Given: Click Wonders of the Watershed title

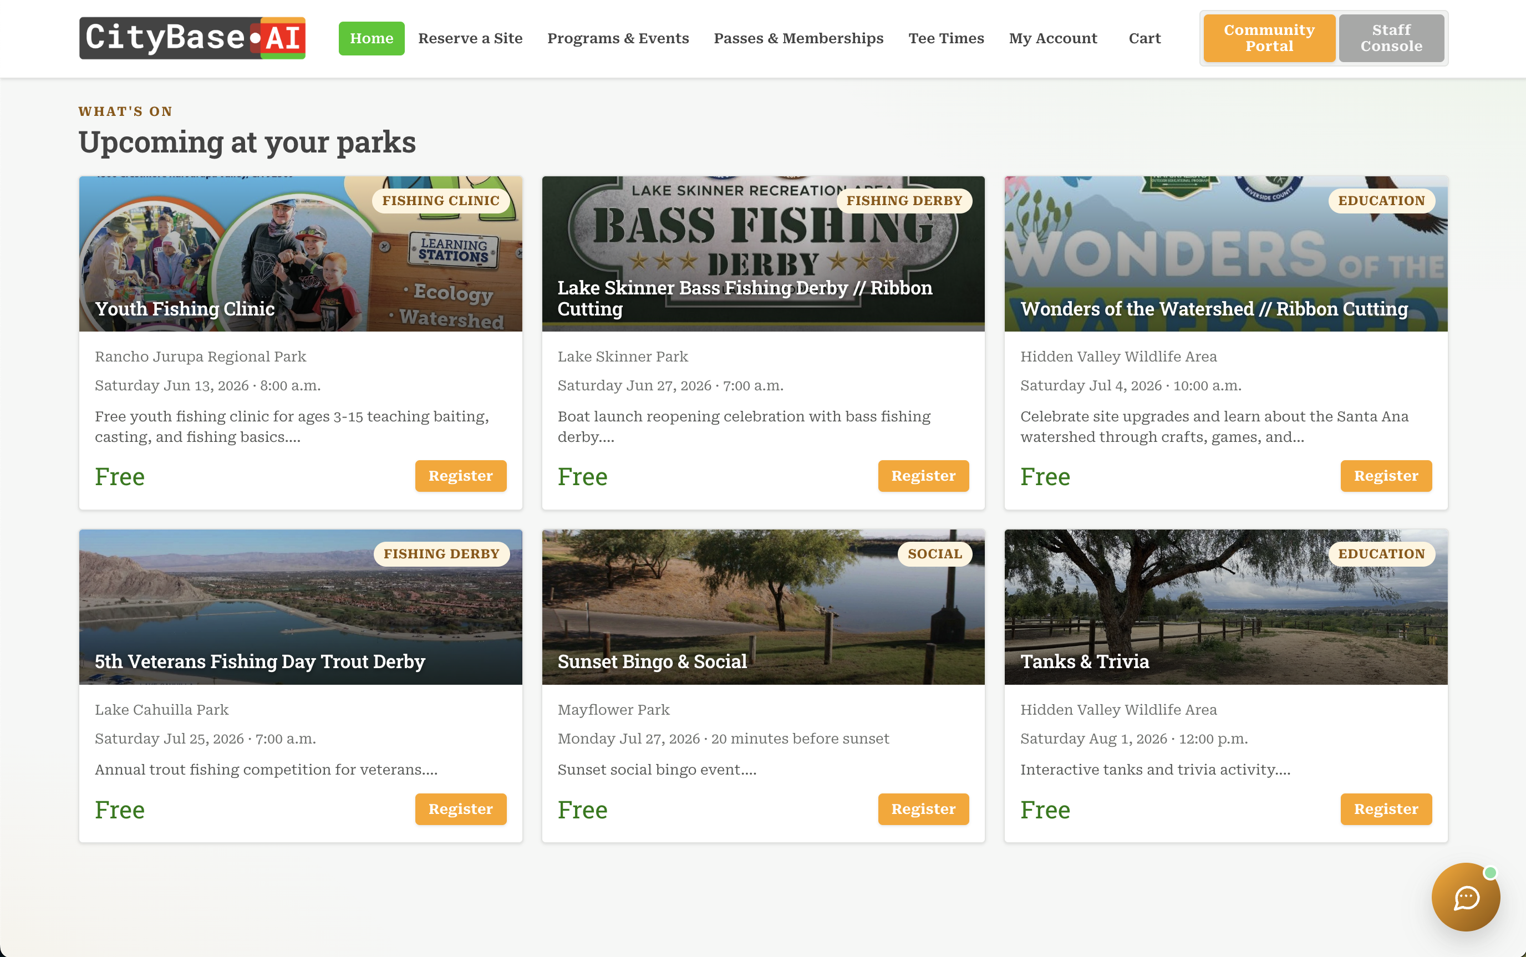Looking at the screenshot, I should 1214,308.
